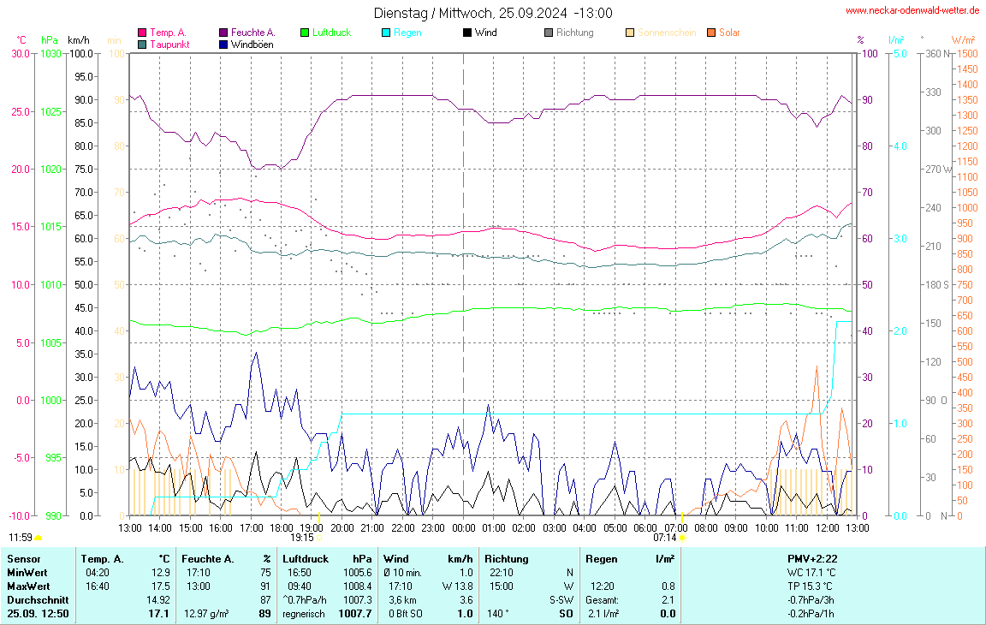
Task: Click the sunset marker at 19:15
Action: [318, 538]
